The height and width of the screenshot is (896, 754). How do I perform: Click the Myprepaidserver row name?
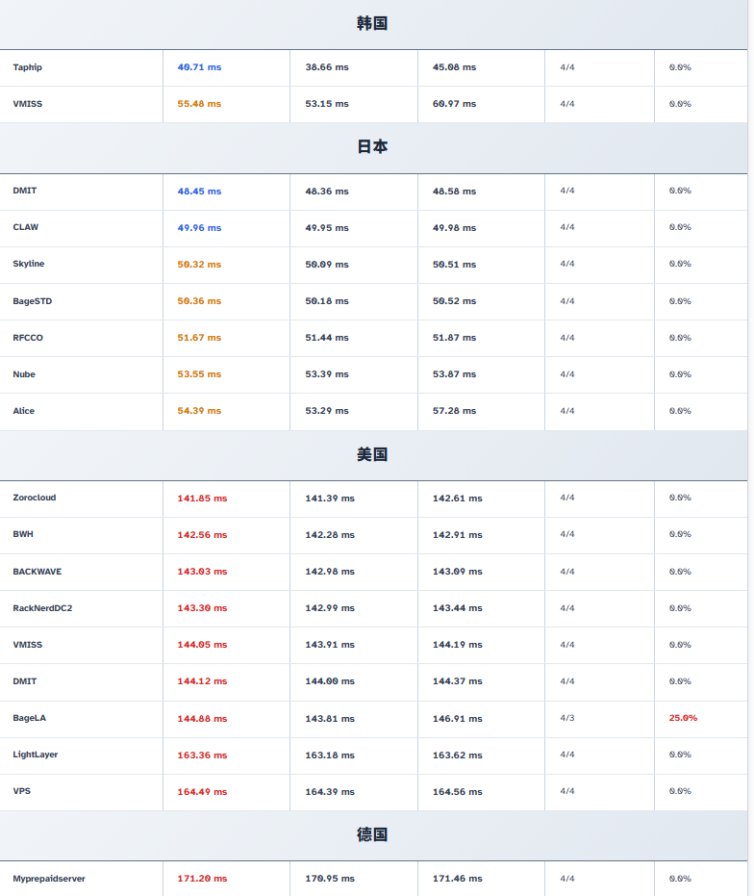tap(49, 879)
